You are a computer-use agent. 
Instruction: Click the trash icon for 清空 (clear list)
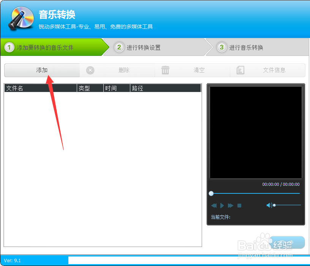tap(166, 70)
